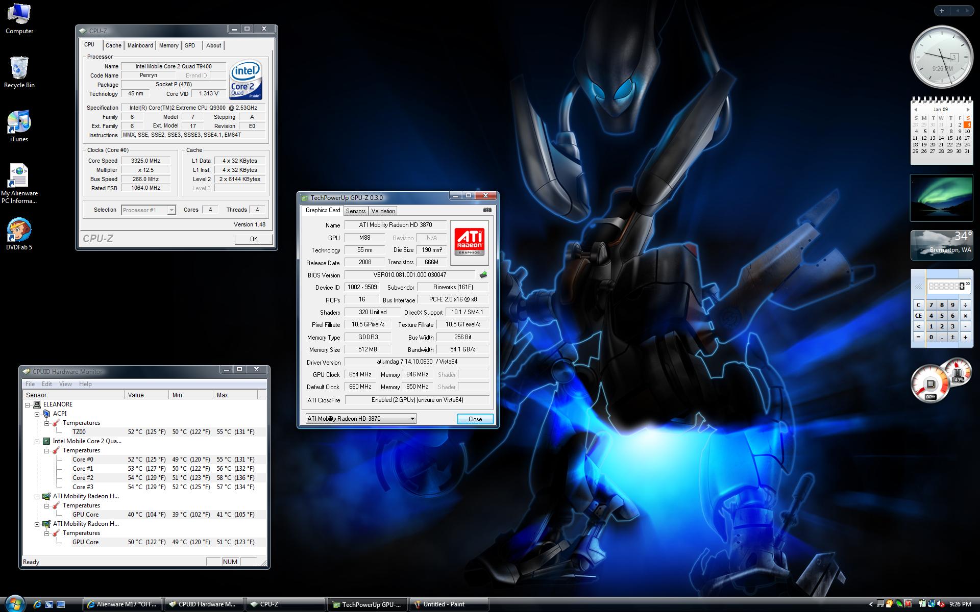Click calculator gadget divide key
Image resolution: width=980 pixels, height=612 pixels.
pos(965,305)
